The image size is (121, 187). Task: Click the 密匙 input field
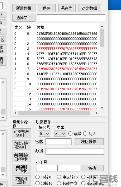point(59,142)
